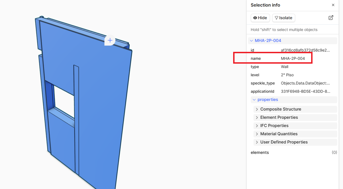Hide the selected object

(x=260, y=18)
